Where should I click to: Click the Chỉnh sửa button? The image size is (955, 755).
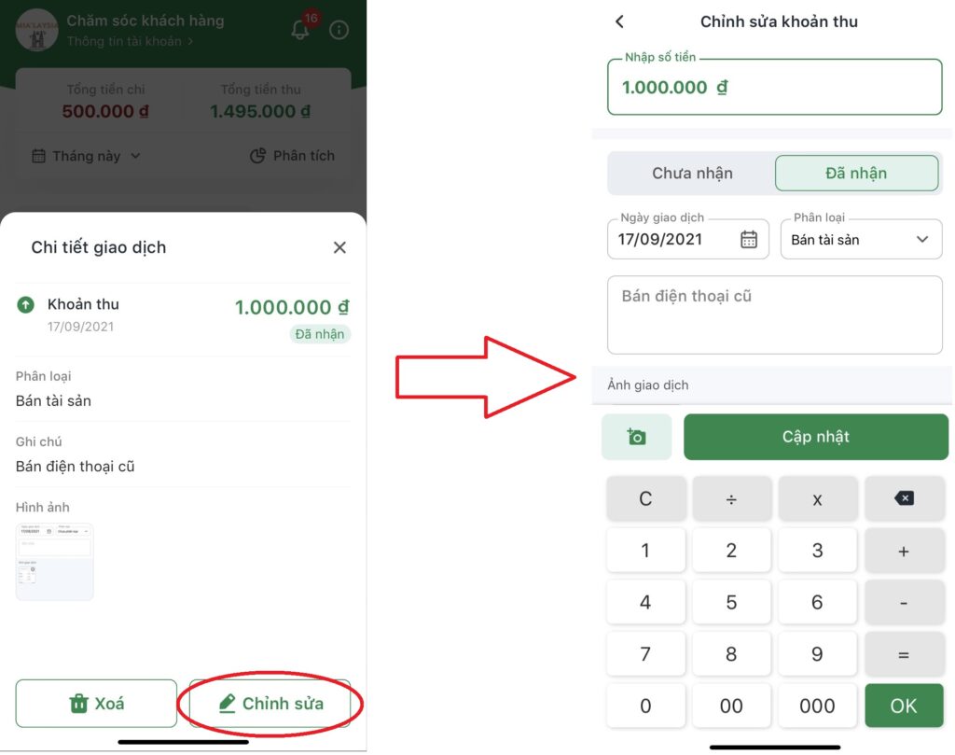[270, 704]
